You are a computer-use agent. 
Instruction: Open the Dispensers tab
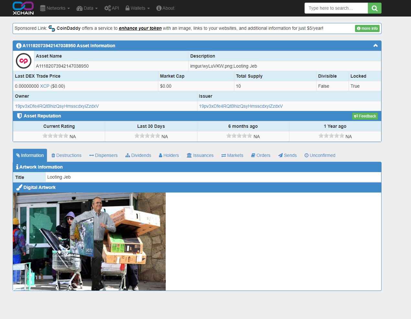tap(104, 155)
